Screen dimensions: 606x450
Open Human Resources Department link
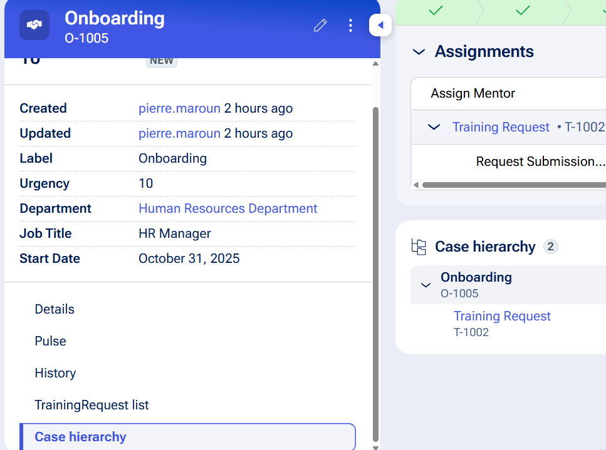[227, 208]
